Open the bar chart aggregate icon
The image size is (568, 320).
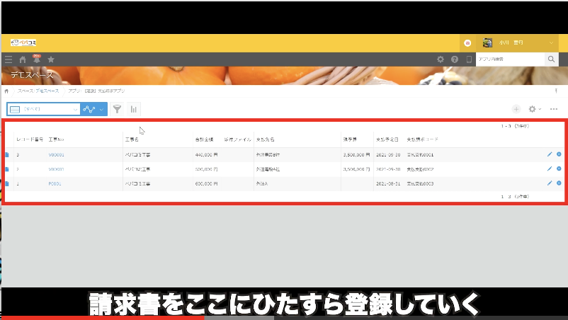pos(133,109)
